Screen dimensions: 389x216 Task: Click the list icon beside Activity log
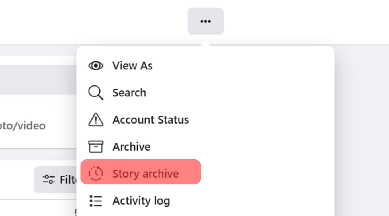pyautogui.click(x=96, y=201)
